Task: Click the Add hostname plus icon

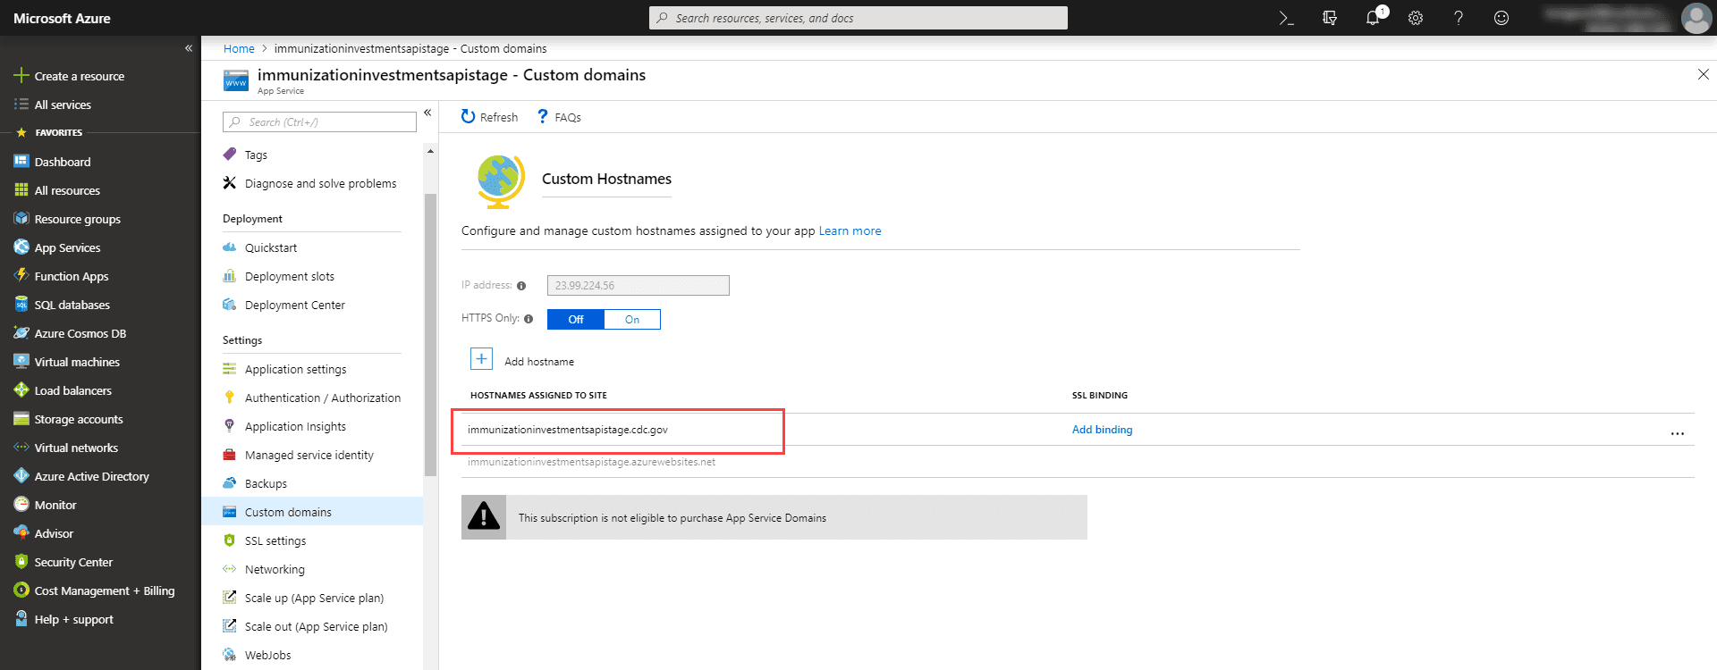Action: click(481, 359)
